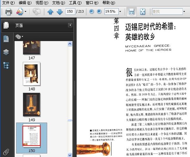Open the 编辑(E) menu

click(x=25, y=3)
